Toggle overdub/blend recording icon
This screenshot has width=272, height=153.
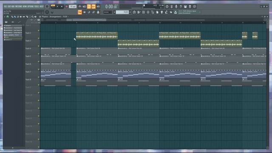(93, 7)
